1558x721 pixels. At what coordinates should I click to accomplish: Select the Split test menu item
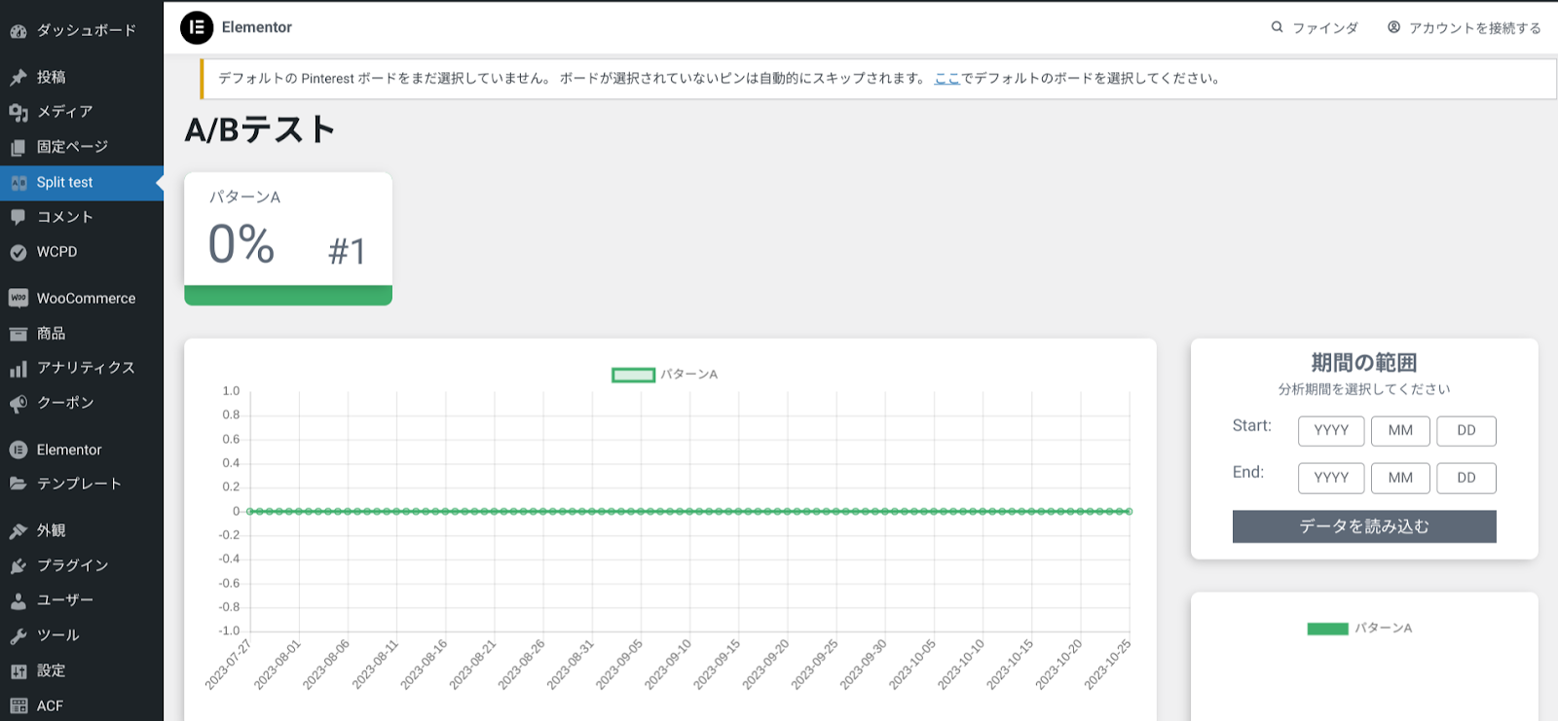tap(82, 183)
